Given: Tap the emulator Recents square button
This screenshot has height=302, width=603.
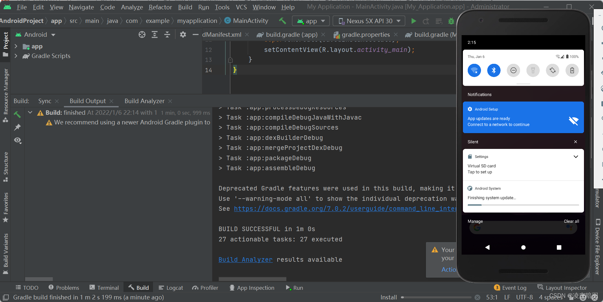Looking at the screenshot, I should pyautogui.click(x=559, y=247).
